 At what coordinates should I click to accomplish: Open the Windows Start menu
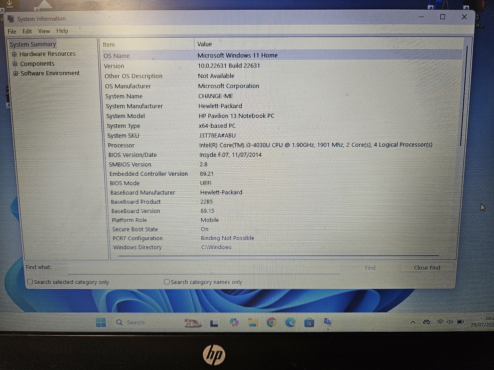click(101, 323)
